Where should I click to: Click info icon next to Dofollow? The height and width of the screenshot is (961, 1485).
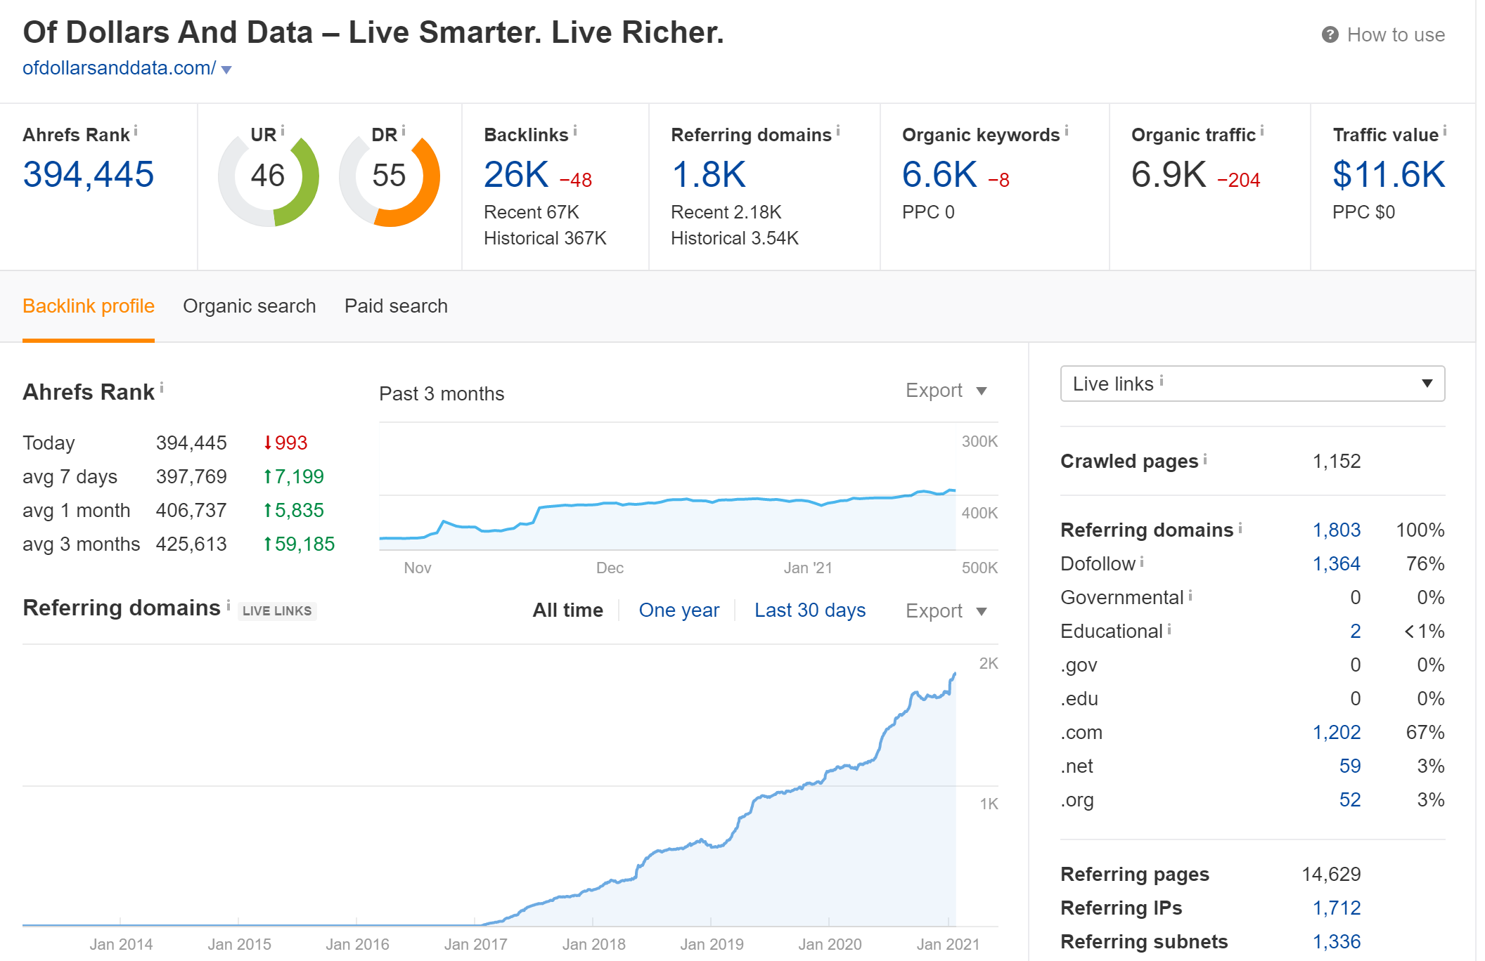click(x=1142, y=561)
